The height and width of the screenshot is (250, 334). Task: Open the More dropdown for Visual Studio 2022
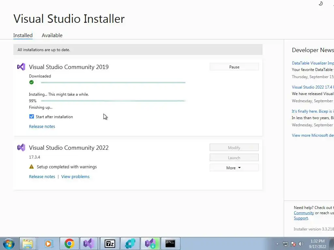coord(234,168)
